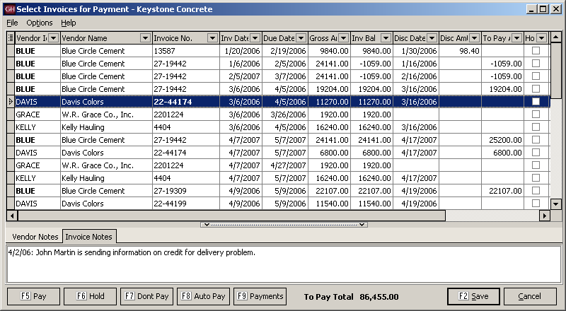Open Inv Bal column filter dropdown
The image size is (566, 311).
click(x=386, y=38)
